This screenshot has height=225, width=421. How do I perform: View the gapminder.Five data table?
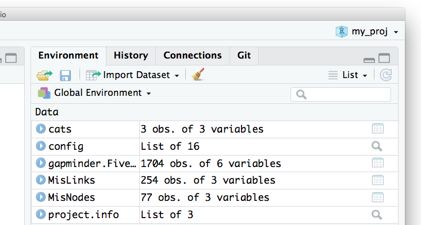[377, 163]
